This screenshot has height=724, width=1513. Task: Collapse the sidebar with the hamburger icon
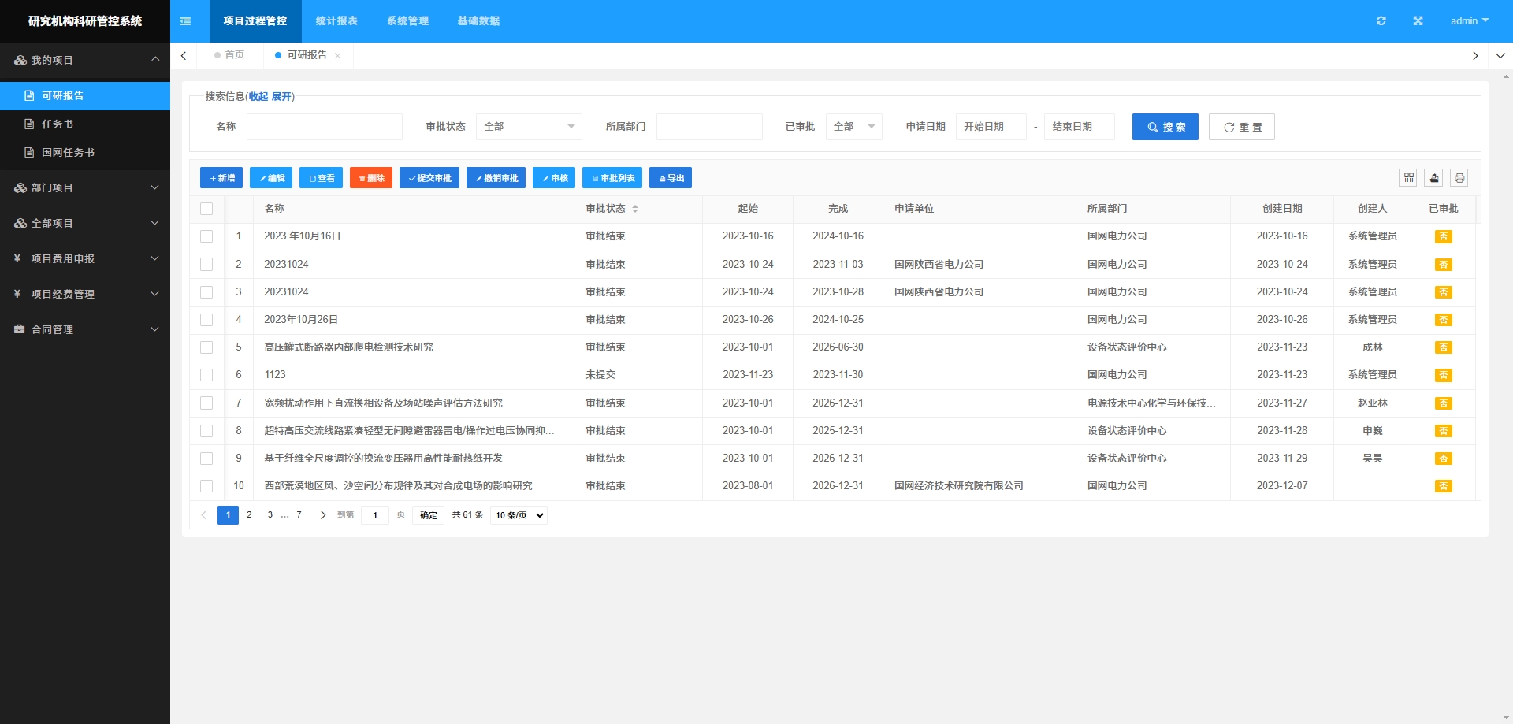coord(186,21)
